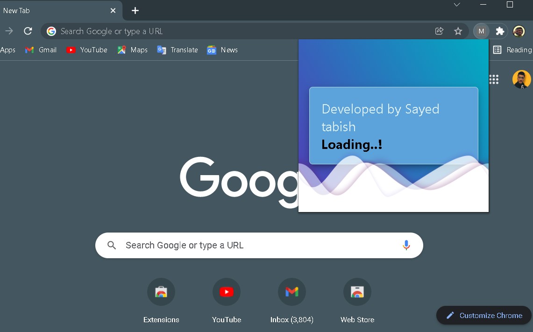Open YouTube from the bookmarks bar
533x332 pixels.
click(x=87, y=50)
